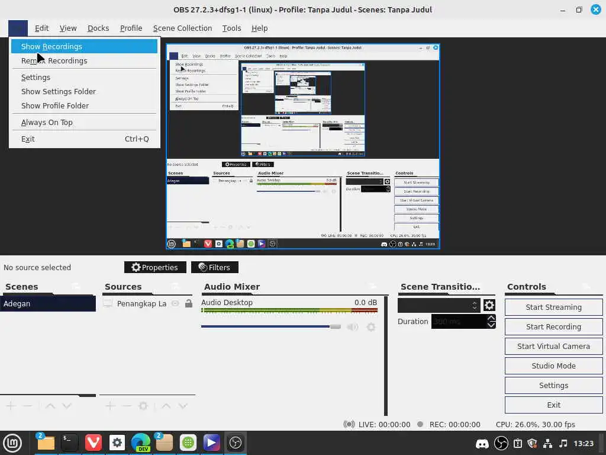The image size is (606, 455).
Task: Remove the selected scene with minus icon
Action: 27,405
